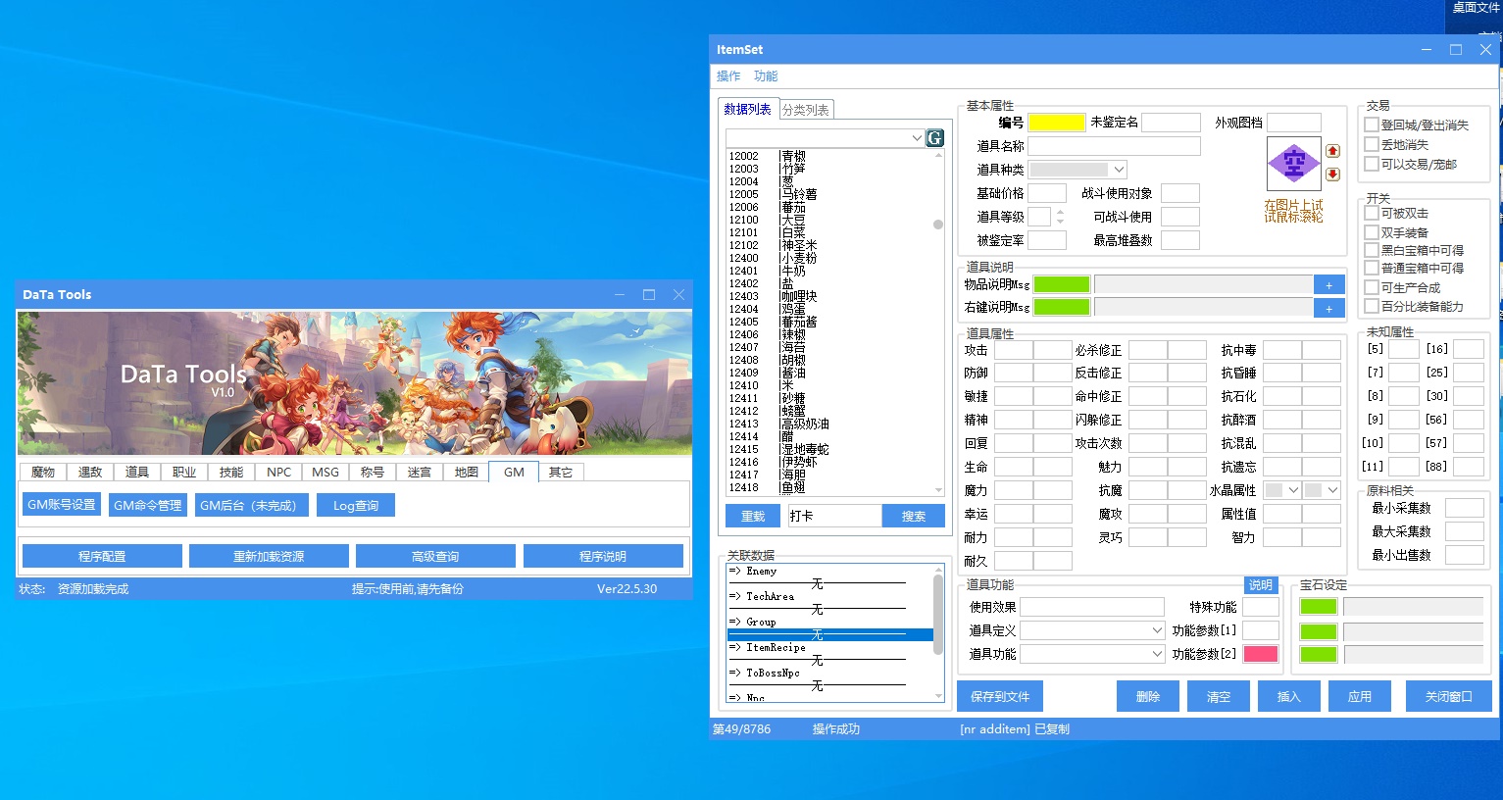The width and height of the screenshot is (1503, 800).
Task: Tick the 双手装备 checkbox
Action: click(1372, 232)
